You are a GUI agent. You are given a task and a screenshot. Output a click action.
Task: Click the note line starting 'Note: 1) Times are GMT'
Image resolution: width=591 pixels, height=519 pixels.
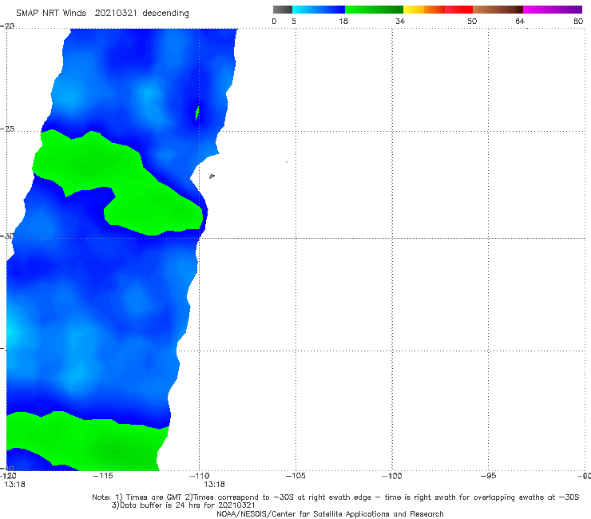pos(335,497)
